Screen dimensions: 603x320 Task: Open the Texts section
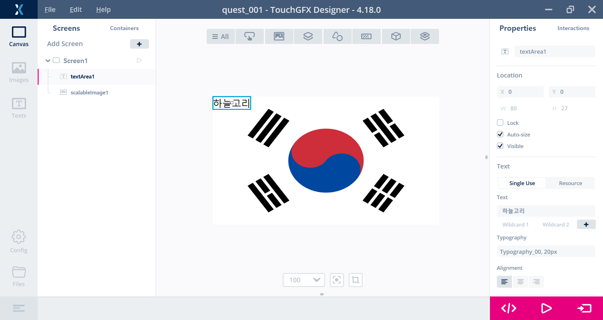pos(19,108)
